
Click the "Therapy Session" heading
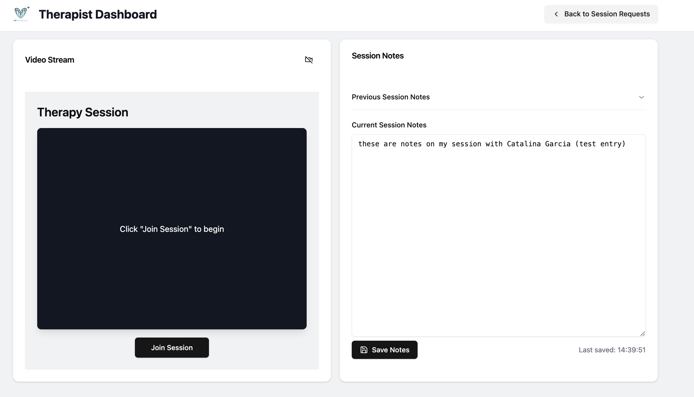pyautogui.click(x=83, y=112)
